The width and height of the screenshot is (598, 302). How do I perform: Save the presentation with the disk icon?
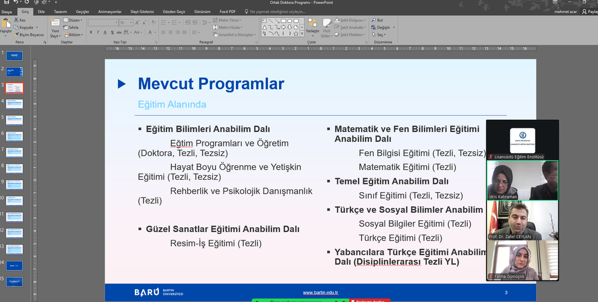click(x=5, y=3)
